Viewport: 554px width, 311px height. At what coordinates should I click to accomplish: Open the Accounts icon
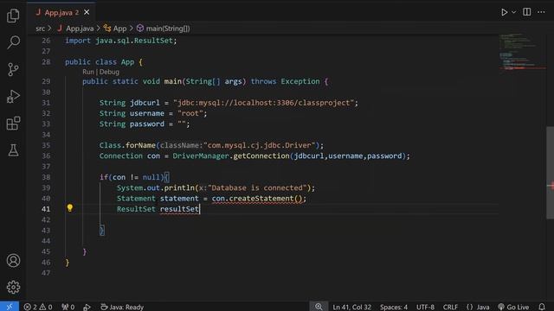tap(13, 261)
